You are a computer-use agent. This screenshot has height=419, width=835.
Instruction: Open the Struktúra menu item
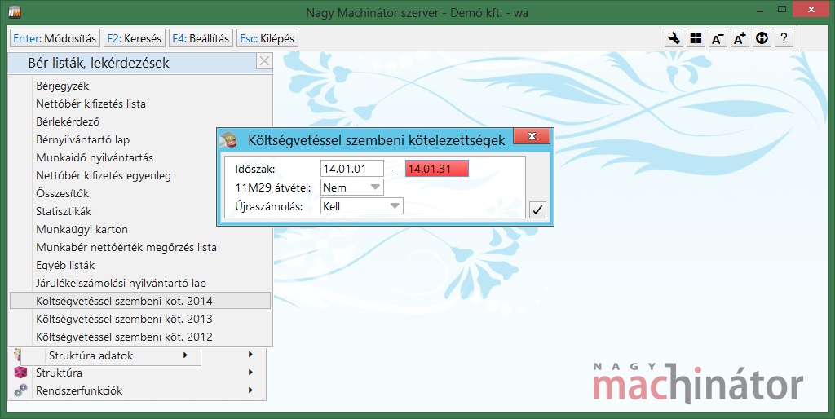[x=59, y=373]
